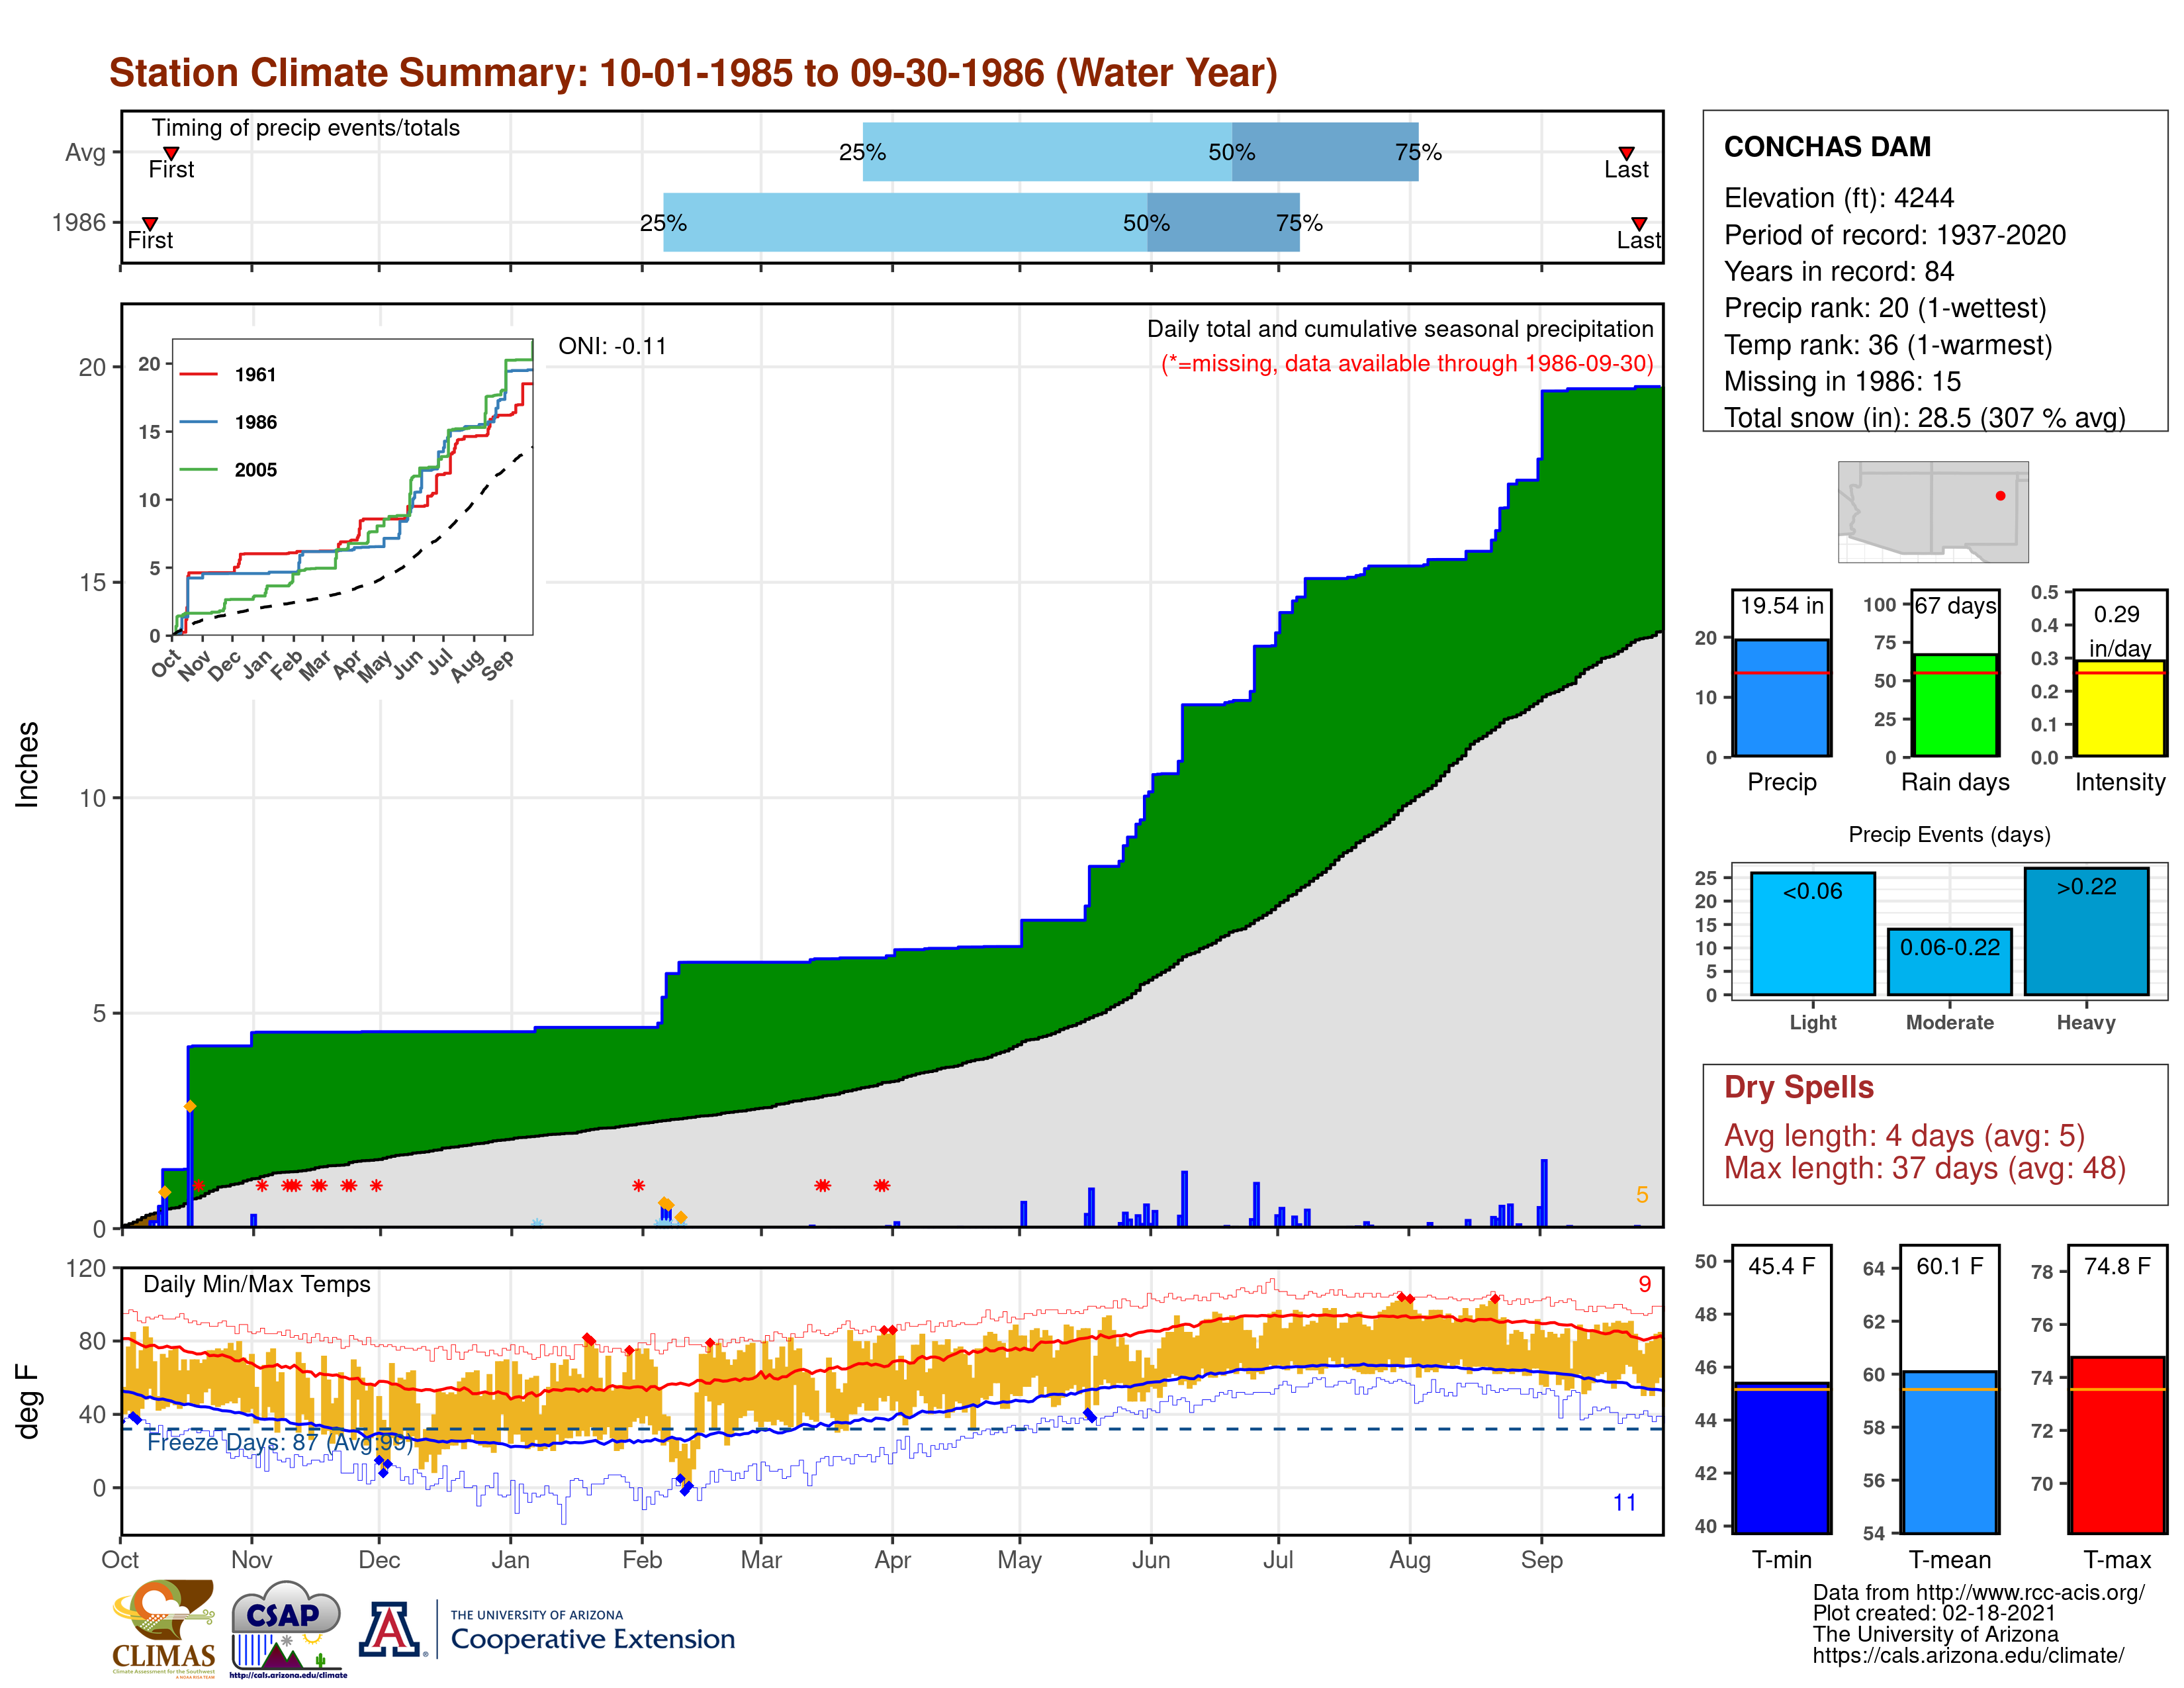Click the Light precip events bar '<0.06'
The width and height of the screenshot is (2184, 1688).
[x=1812, y=934]
